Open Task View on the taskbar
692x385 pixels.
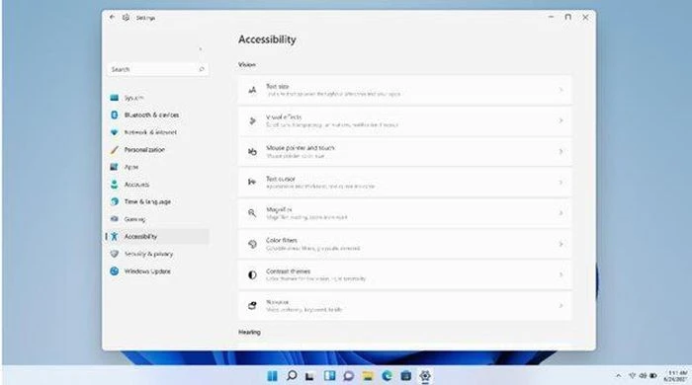click(x=309, y=376)
